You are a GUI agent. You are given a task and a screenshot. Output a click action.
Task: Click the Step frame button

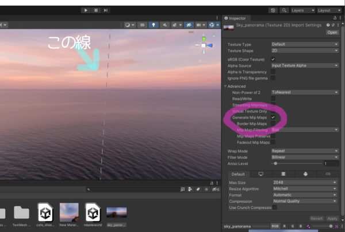click(106, 10)
